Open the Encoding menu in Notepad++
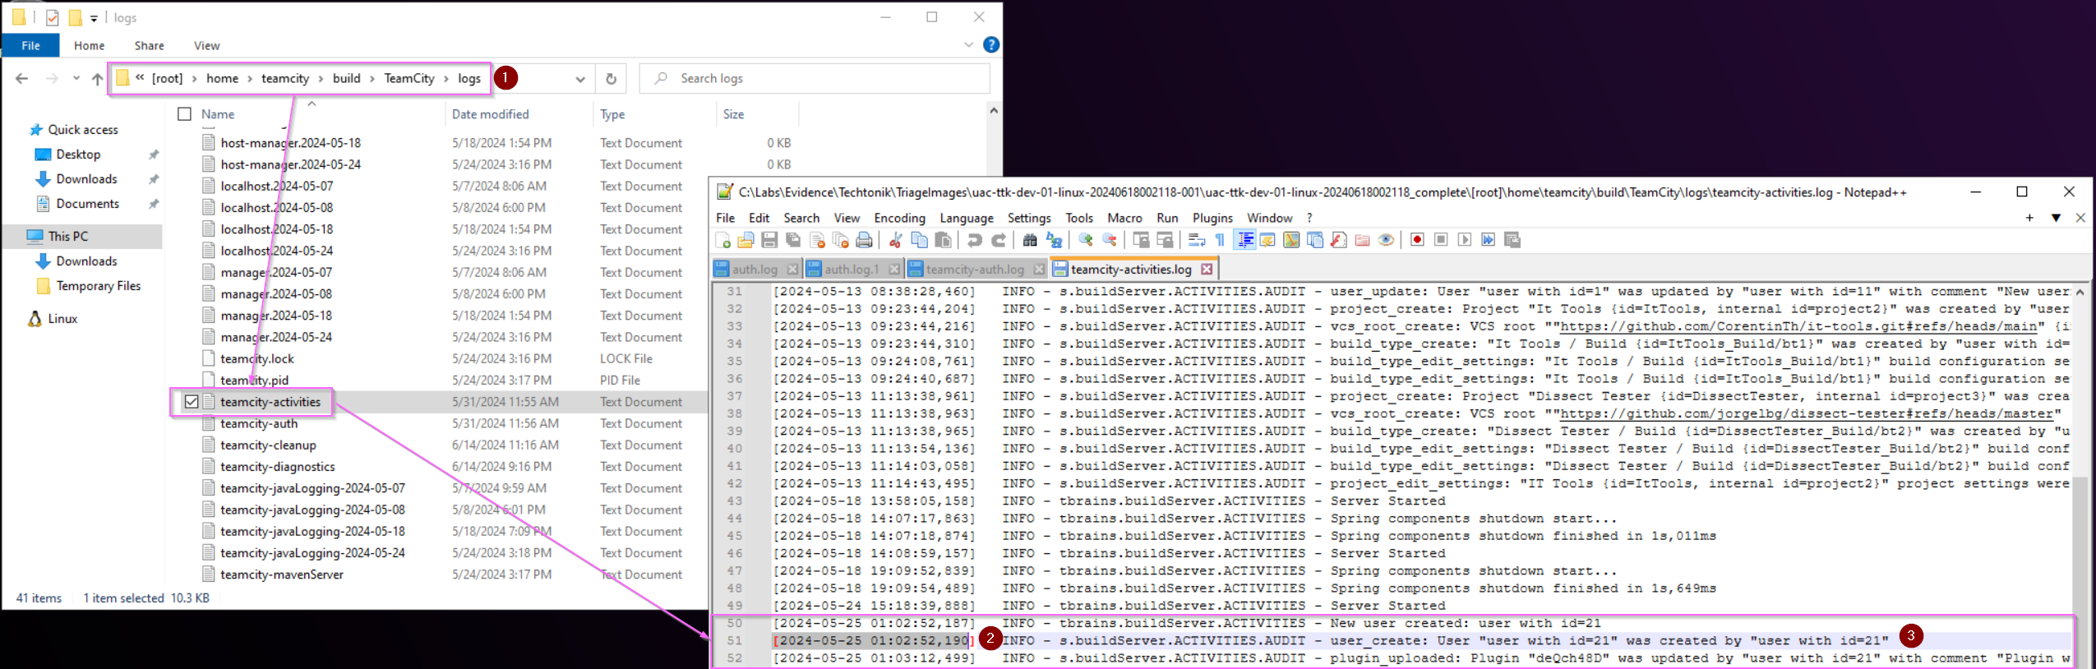 (x=899, y=218)
